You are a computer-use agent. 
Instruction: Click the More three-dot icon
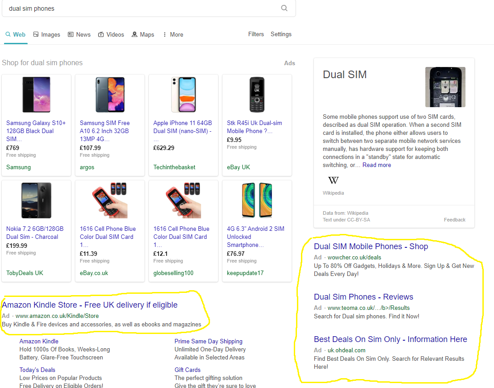[x=165, y=34]
